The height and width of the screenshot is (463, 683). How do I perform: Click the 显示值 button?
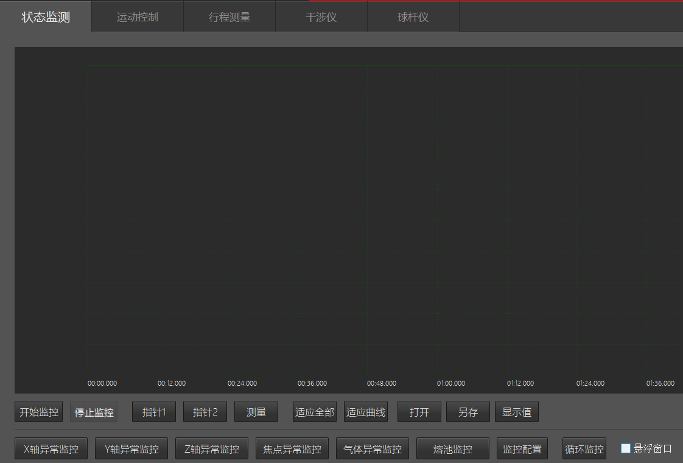click(x=517, y=412)
